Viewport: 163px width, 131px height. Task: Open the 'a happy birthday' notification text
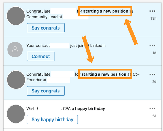point(88,108)
